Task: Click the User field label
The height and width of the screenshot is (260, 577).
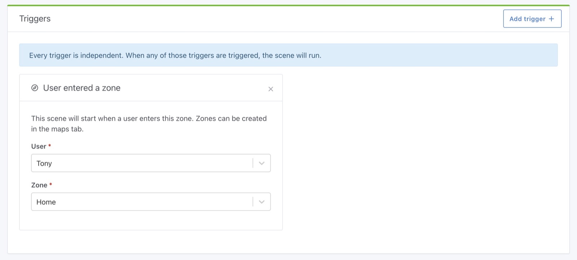Action: [x=38, y=146]
